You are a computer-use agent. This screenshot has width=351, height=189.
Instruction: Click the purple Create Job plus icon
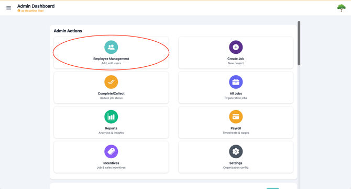[x=236, y=47]
